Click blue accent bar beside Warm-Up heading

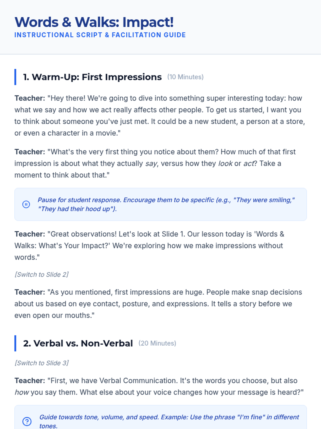pyautogui.click(x=15, y=77)
